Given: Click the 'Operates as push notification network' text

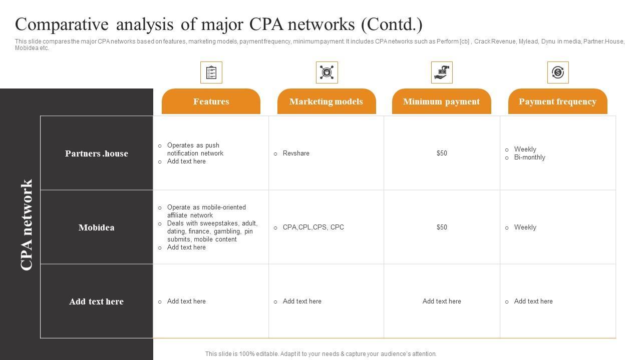Looking at the screenshot, I should 195,149.
